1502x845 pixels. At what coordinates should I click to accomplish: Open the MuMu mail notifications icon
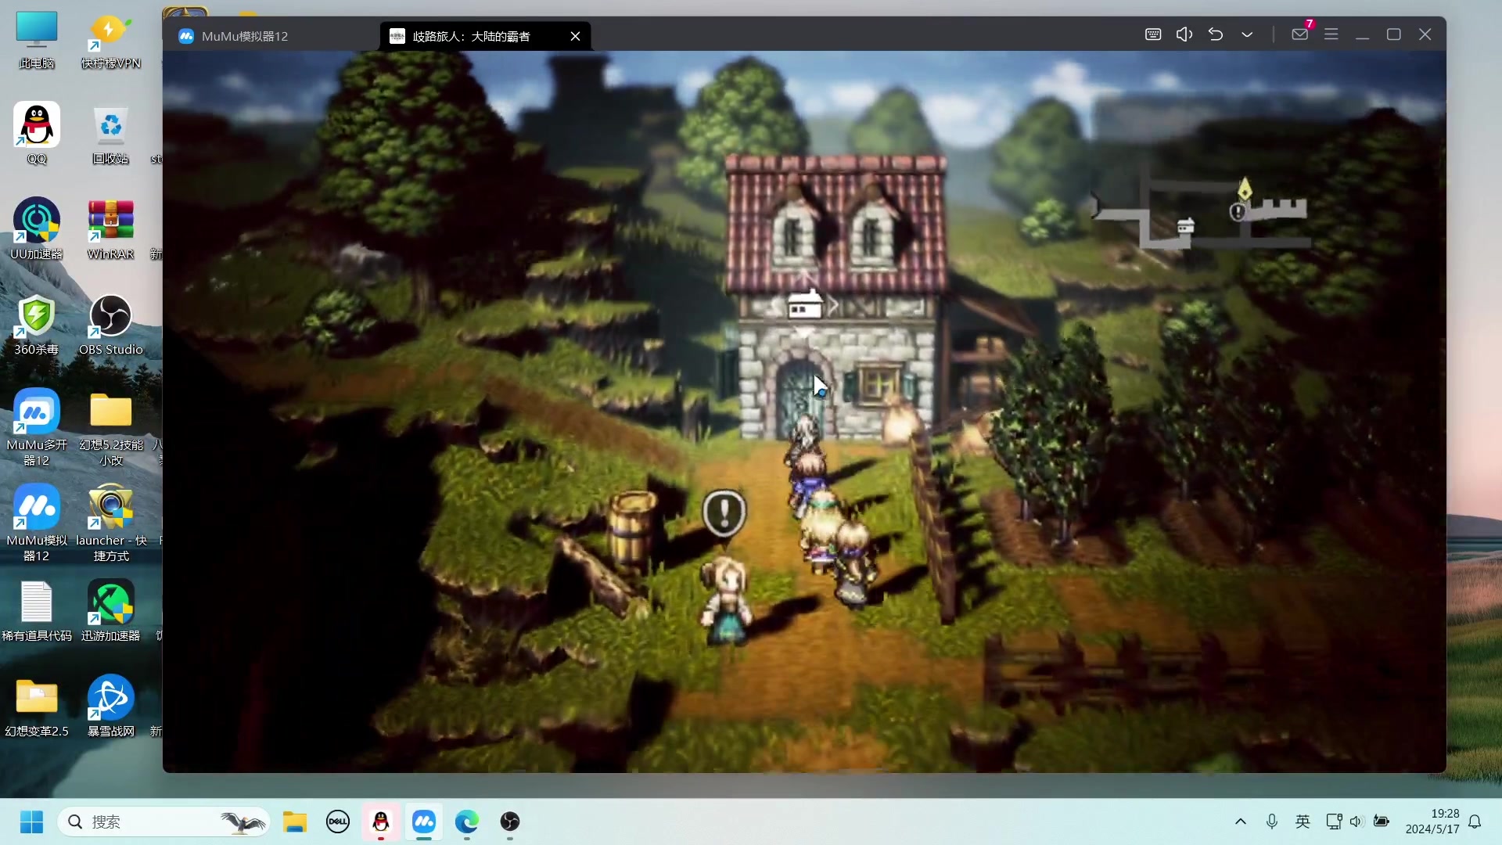point(1300,34)
